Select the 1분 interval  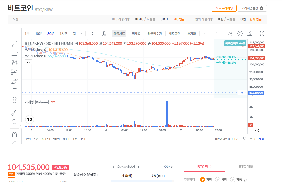[27, 34]
